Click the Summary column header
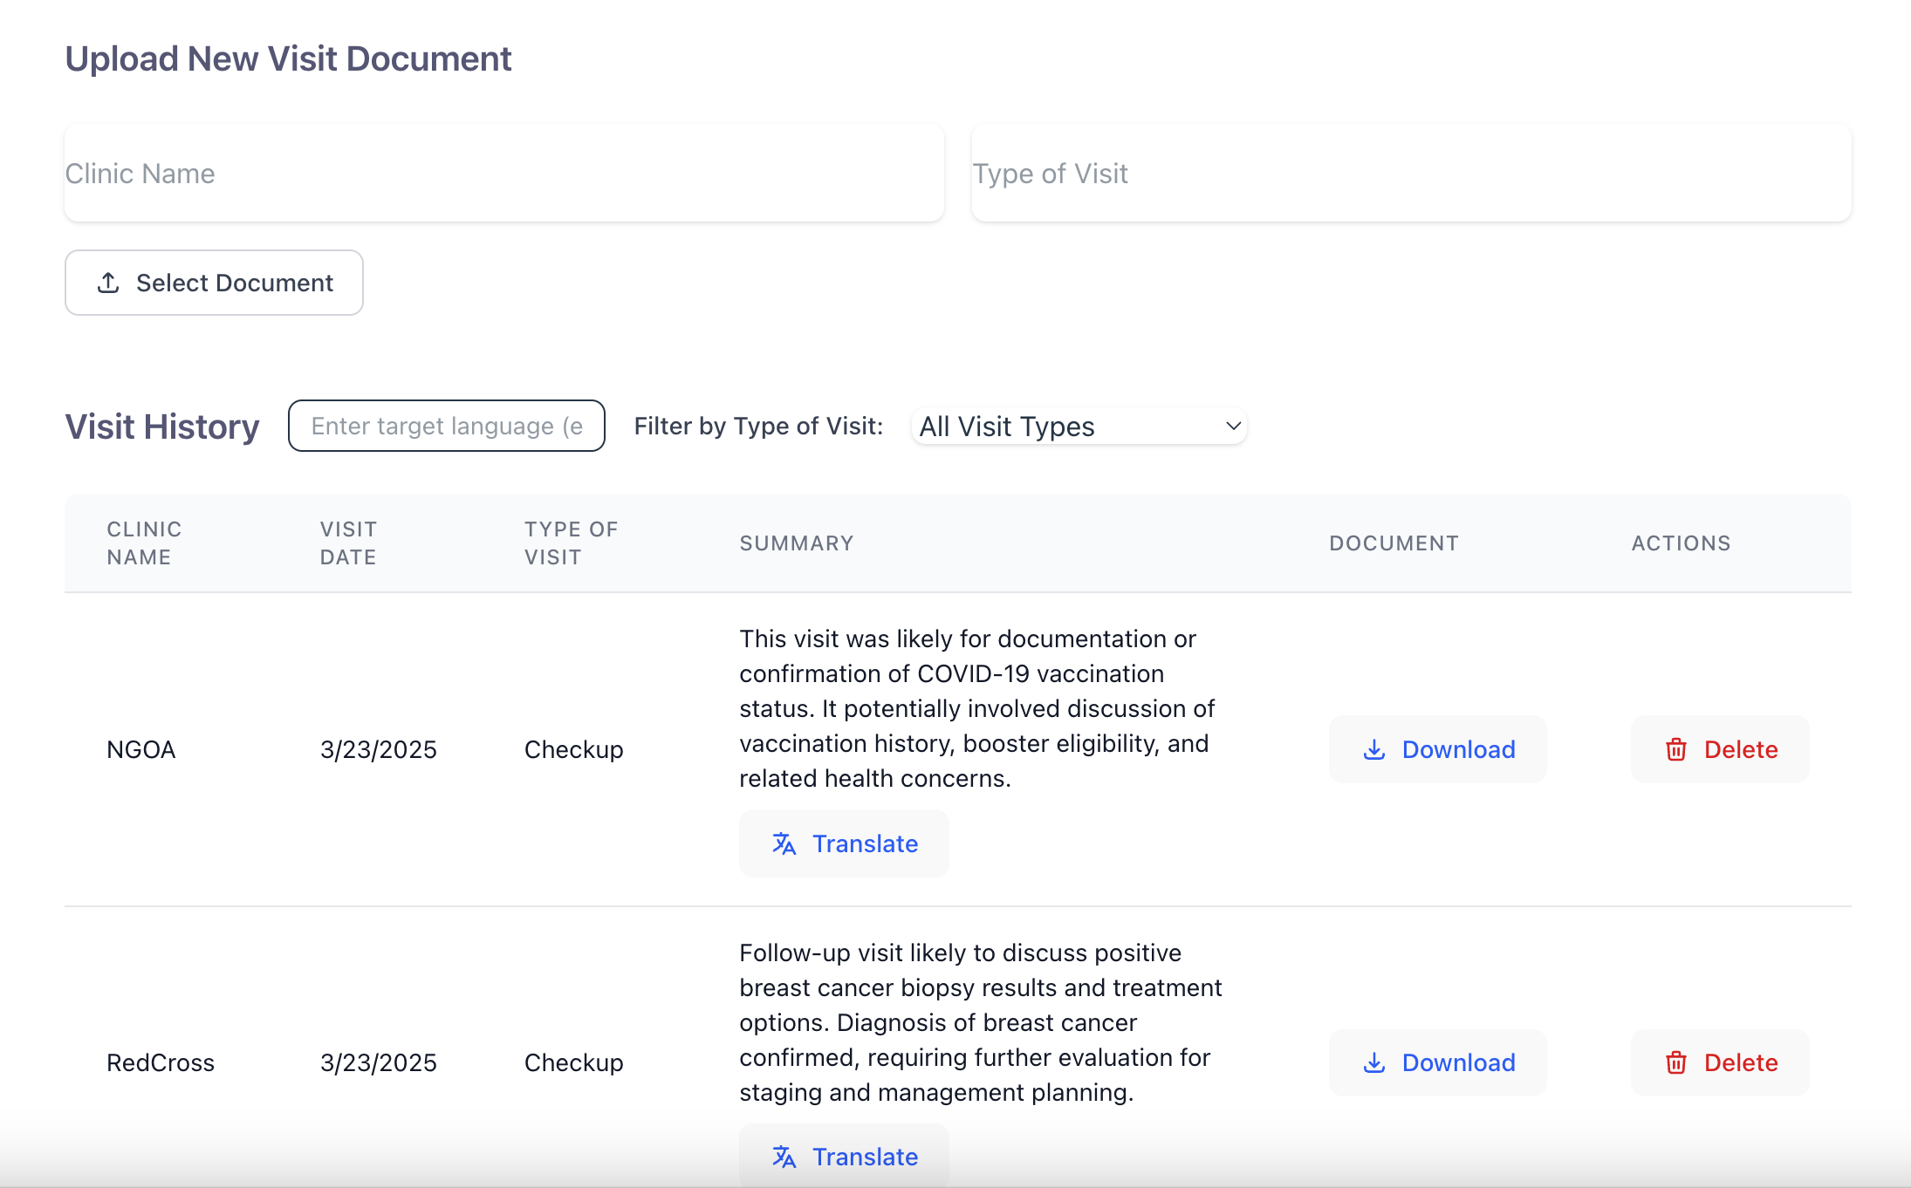1911x1188 pixels. 796,543
